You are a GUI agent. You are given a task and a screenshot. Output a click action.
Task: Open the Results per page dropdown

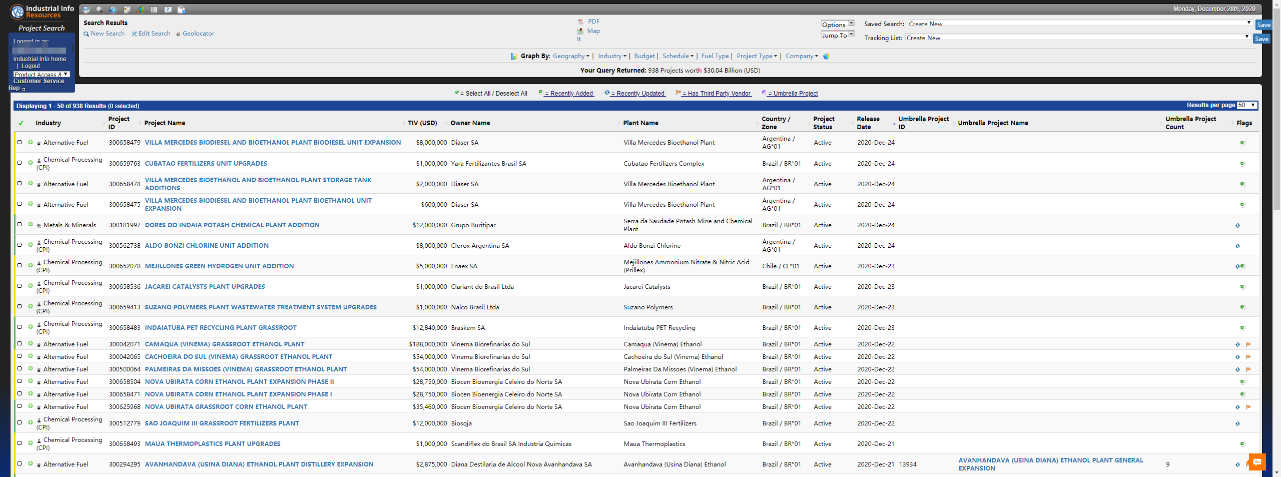coord(1246,105)
